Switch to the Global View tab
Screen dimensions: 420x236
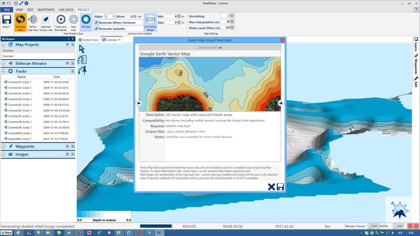[89, 39]
